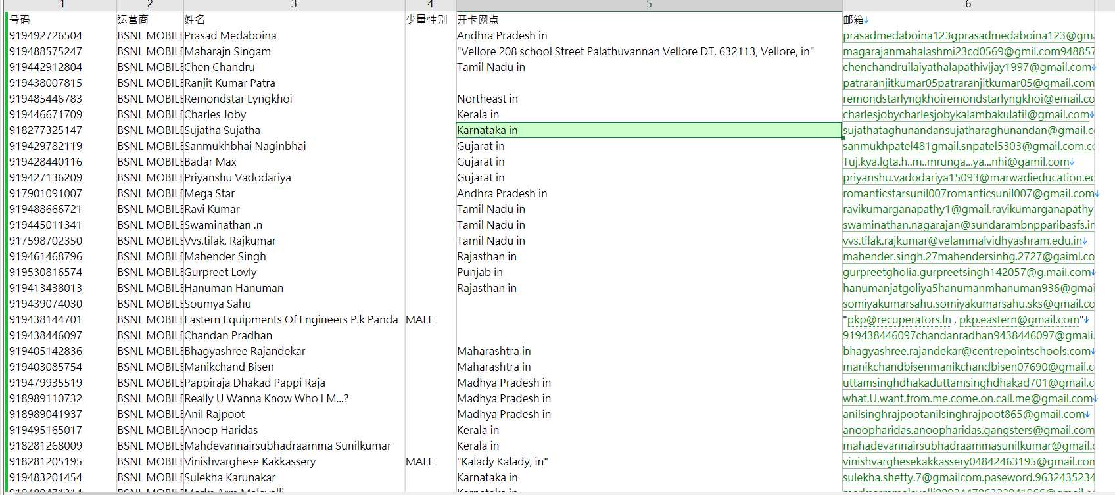
Task: Open the vvs.tilak.rajkumar@velammalvidhyashram.edu.in link
Action: click(x=962, y=241)
